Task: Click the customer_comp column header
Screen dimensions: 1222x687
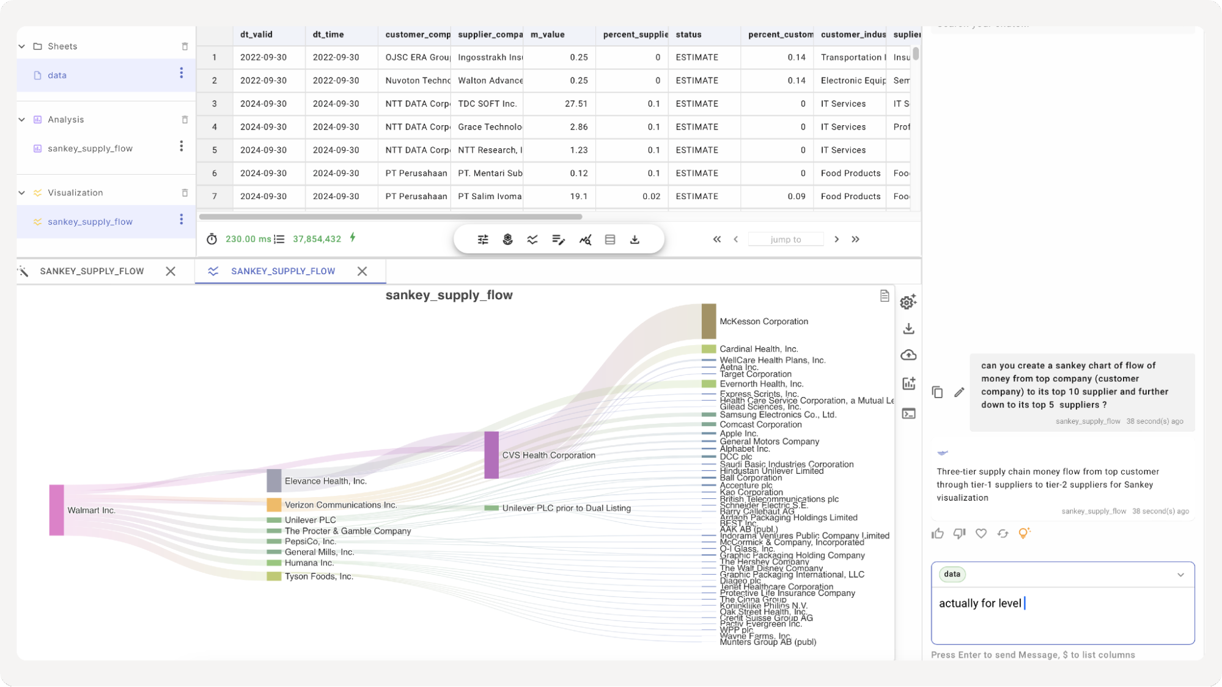Action: 414,35
